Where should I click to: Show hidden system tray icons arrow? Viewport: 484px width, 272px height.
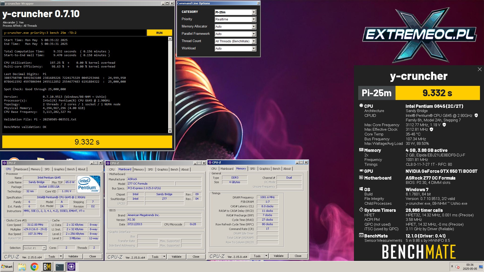coord(452,266)
